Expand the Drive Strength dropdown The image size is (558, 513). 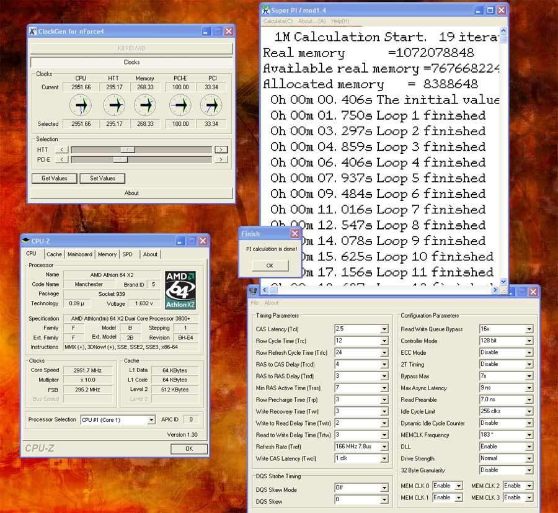point(529,458)
